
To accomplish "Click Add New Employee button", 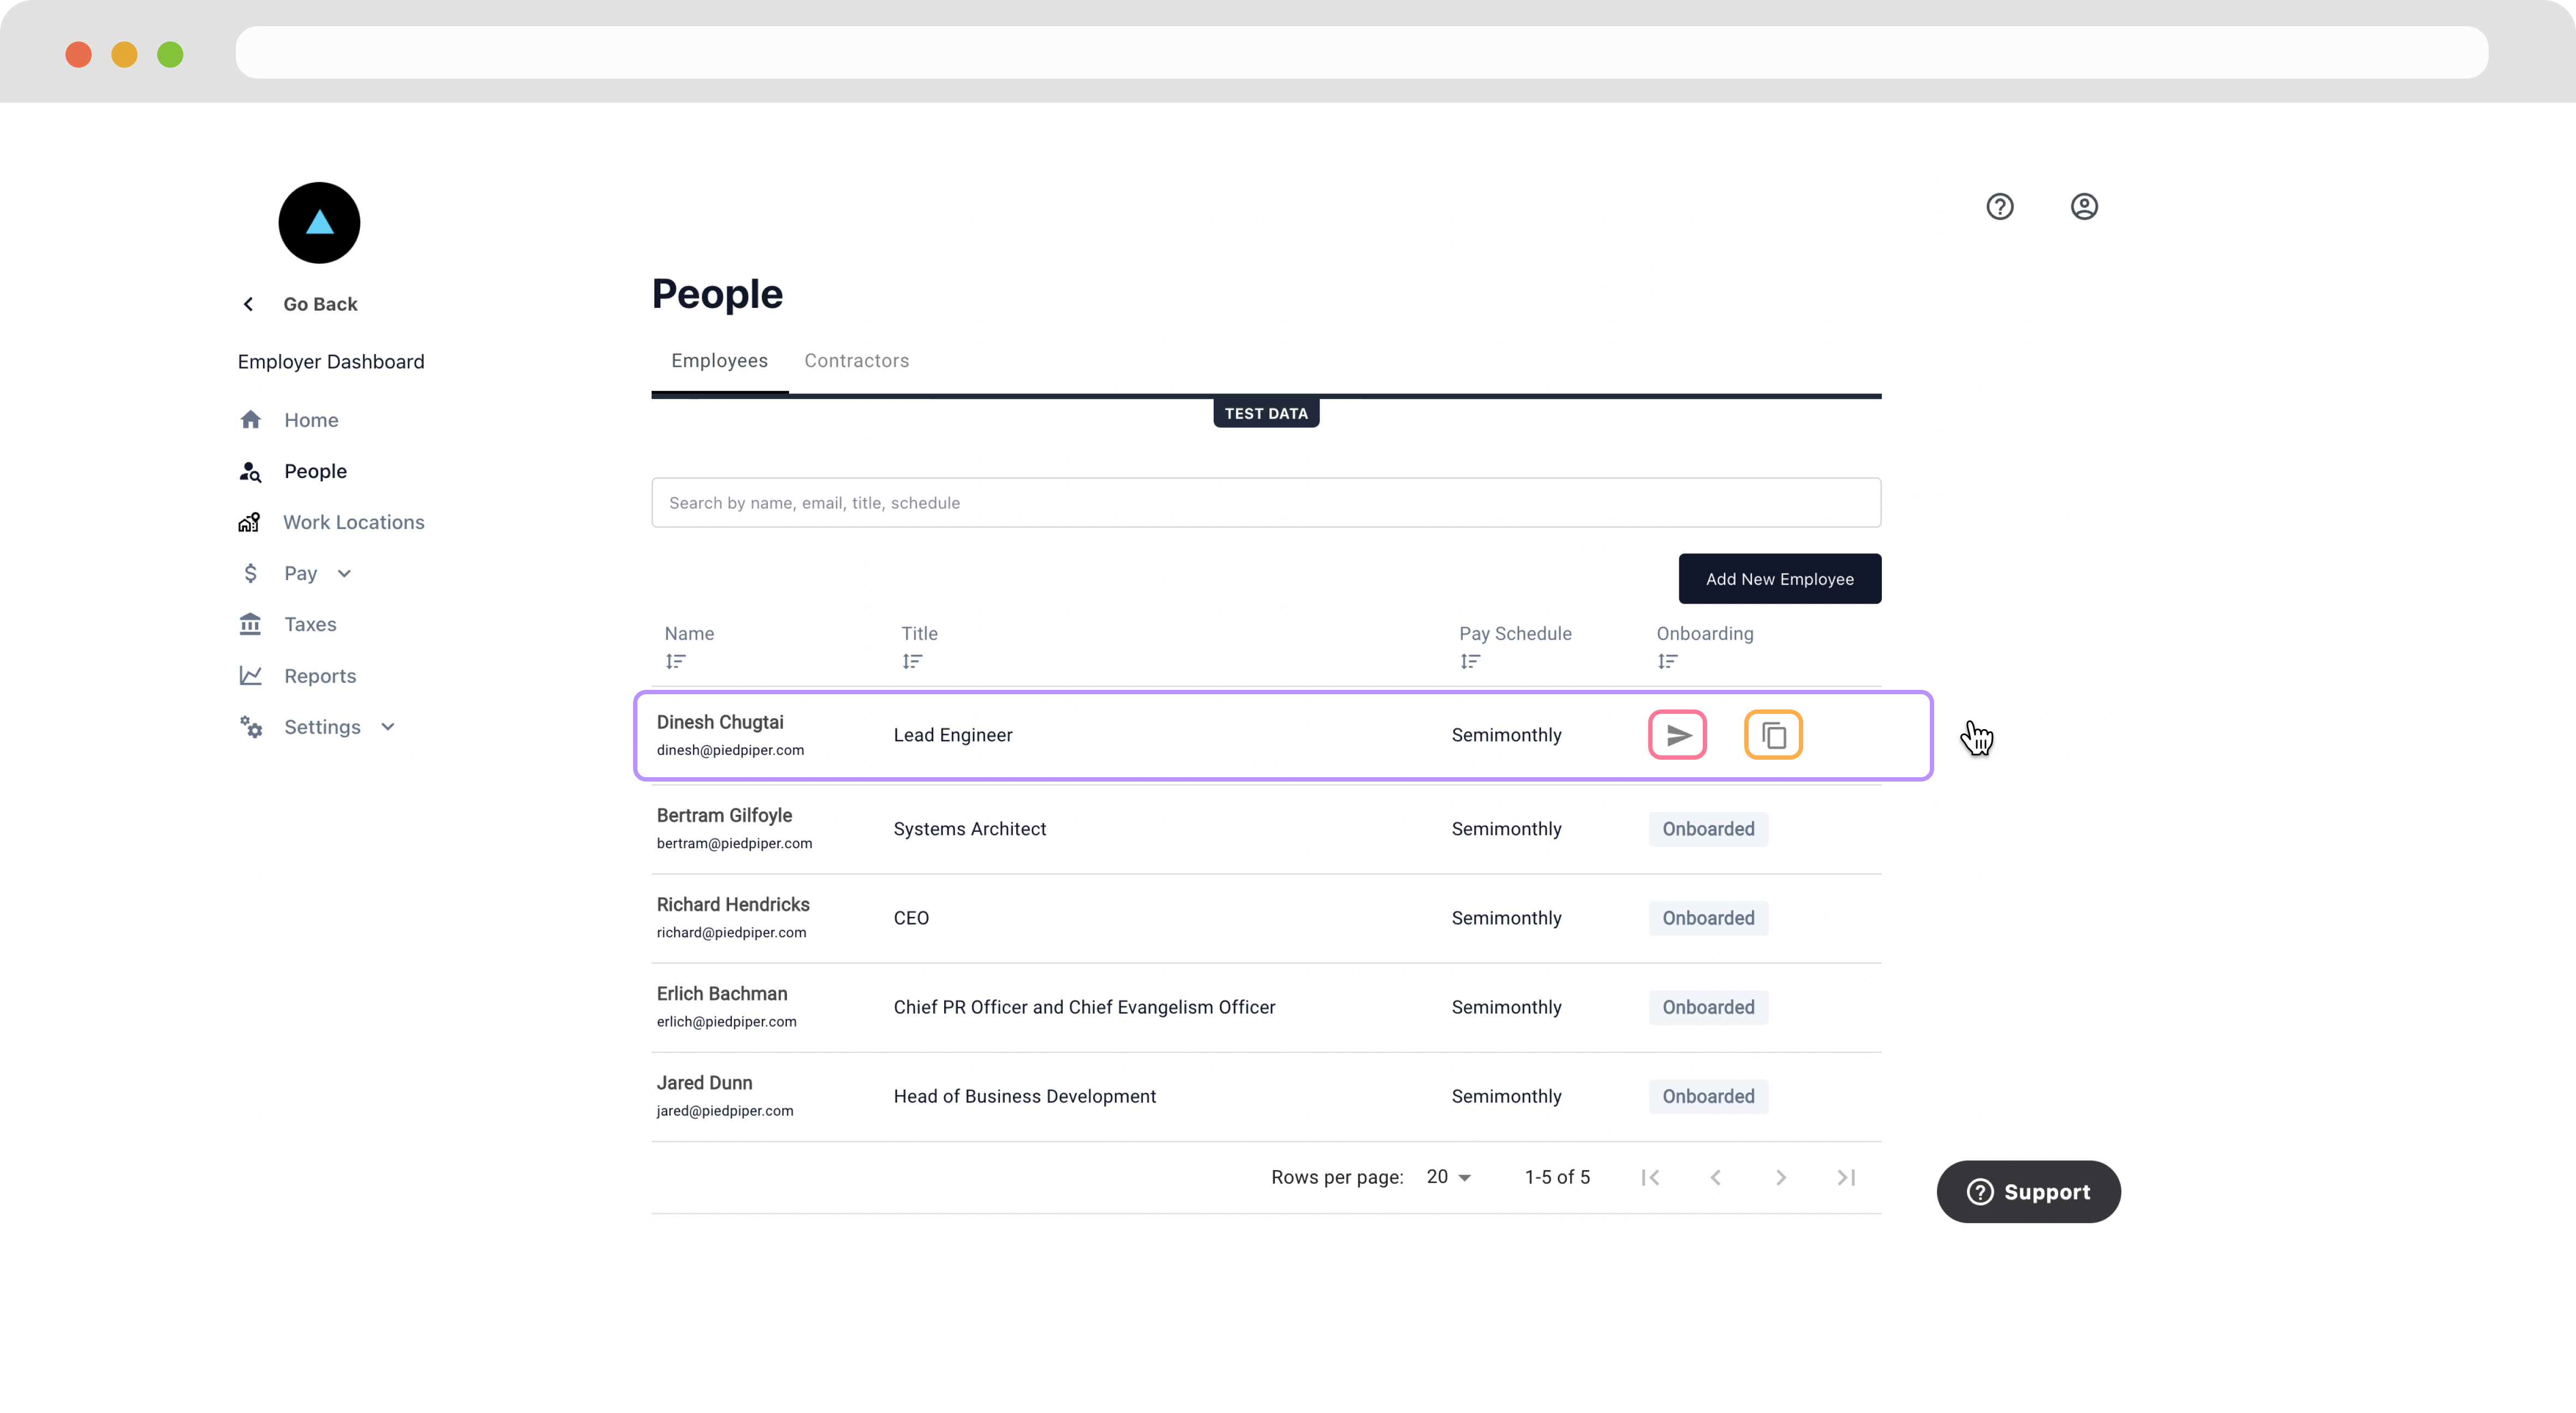I will pos(1779,579).
